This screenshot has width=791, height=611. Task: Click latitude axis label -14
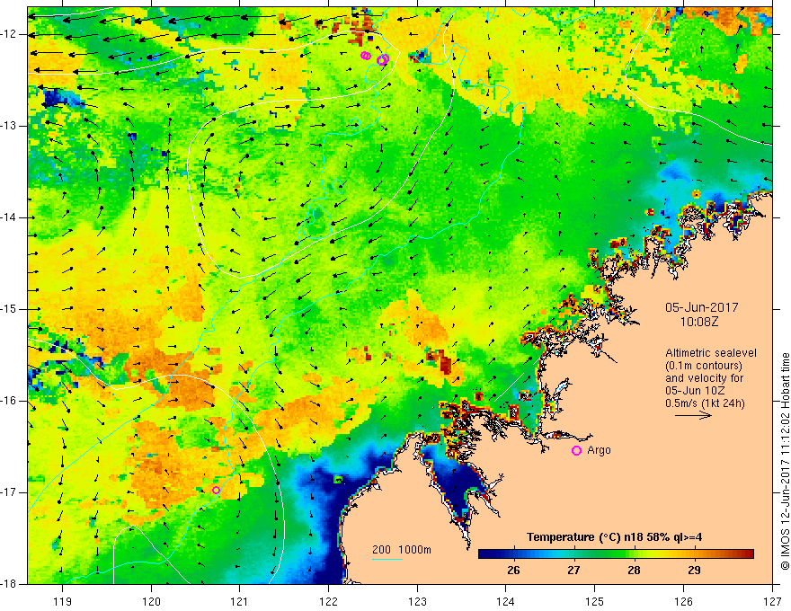point(9,217)
